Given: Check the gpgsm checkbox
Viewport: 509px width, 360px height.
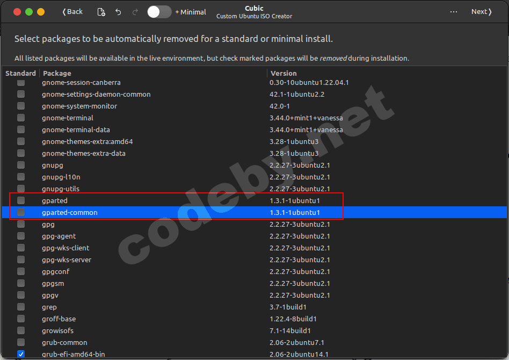Looking at the screenshot, I should (21, 283).
